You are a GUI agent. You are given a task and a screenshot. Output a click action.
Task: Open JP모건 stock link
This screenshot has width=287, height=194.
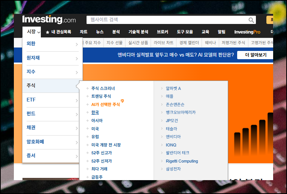pyautogui.click(x=172, y=121)
